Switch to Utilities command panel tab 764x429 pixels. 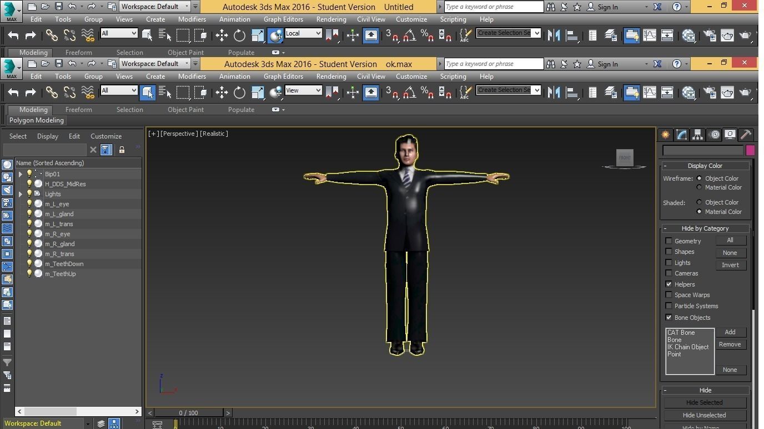pos(746,135)
